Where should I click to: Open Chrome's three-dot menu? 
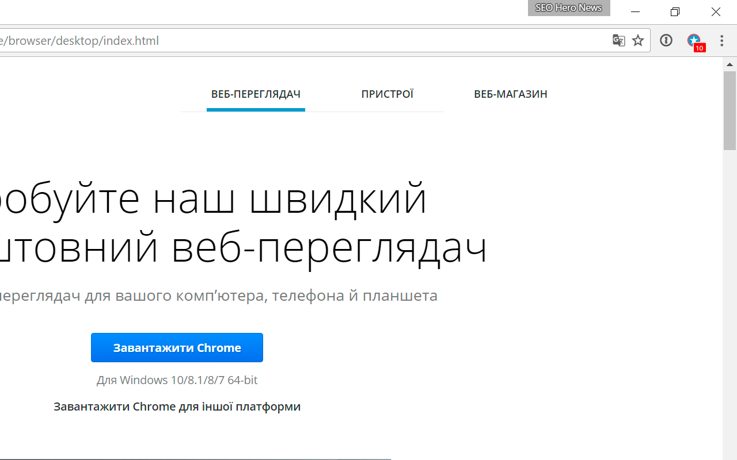pyautogui.click(x=721, y=40)
